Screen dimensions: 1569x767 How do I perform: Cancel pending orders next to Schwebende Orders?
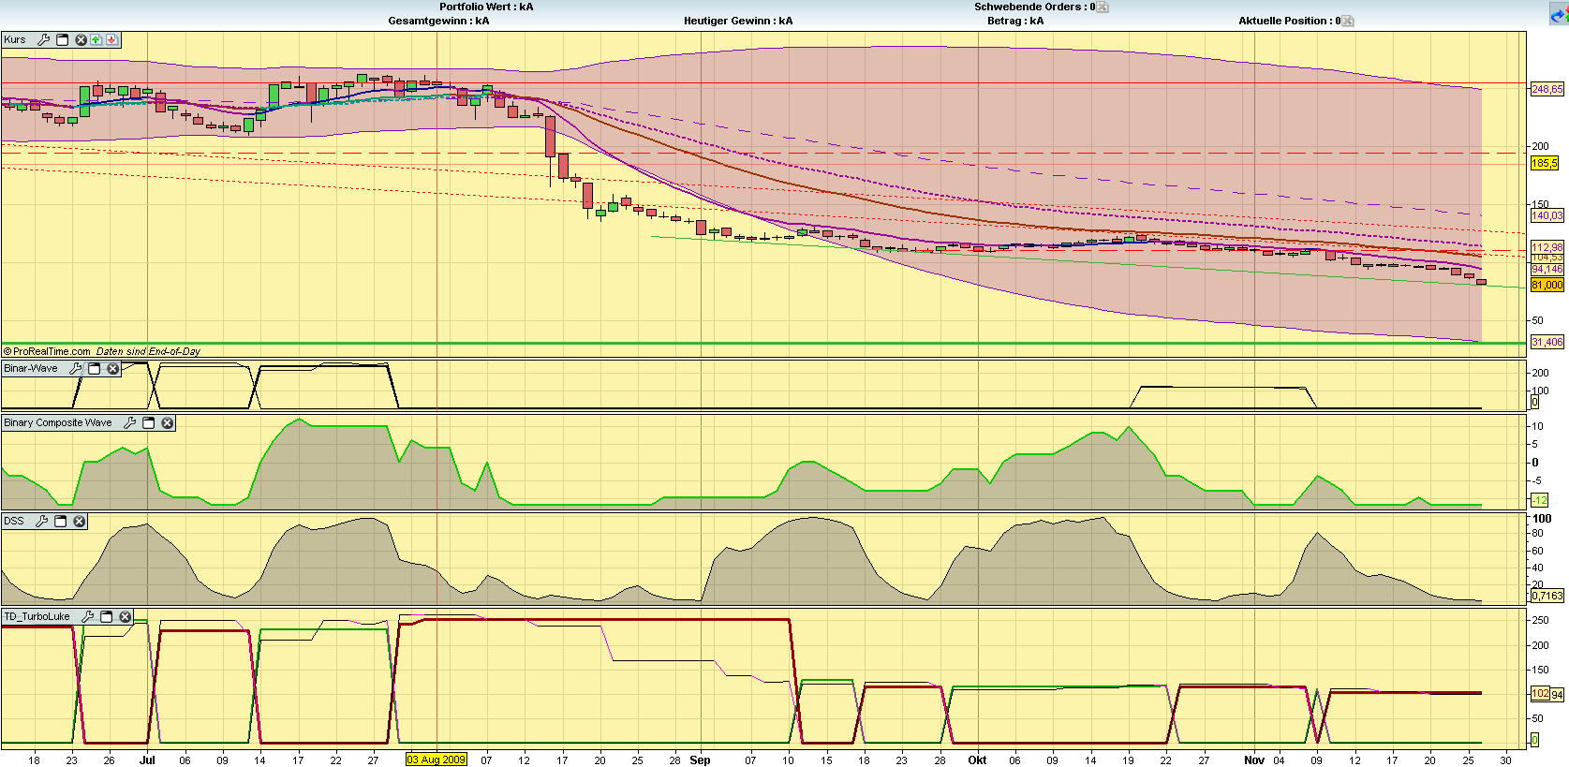pos(1103,7)
